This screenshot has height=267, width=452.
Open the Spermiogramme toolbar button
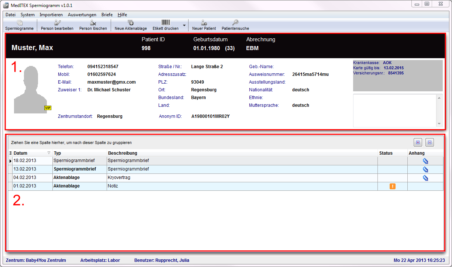(x=19, y=25)
